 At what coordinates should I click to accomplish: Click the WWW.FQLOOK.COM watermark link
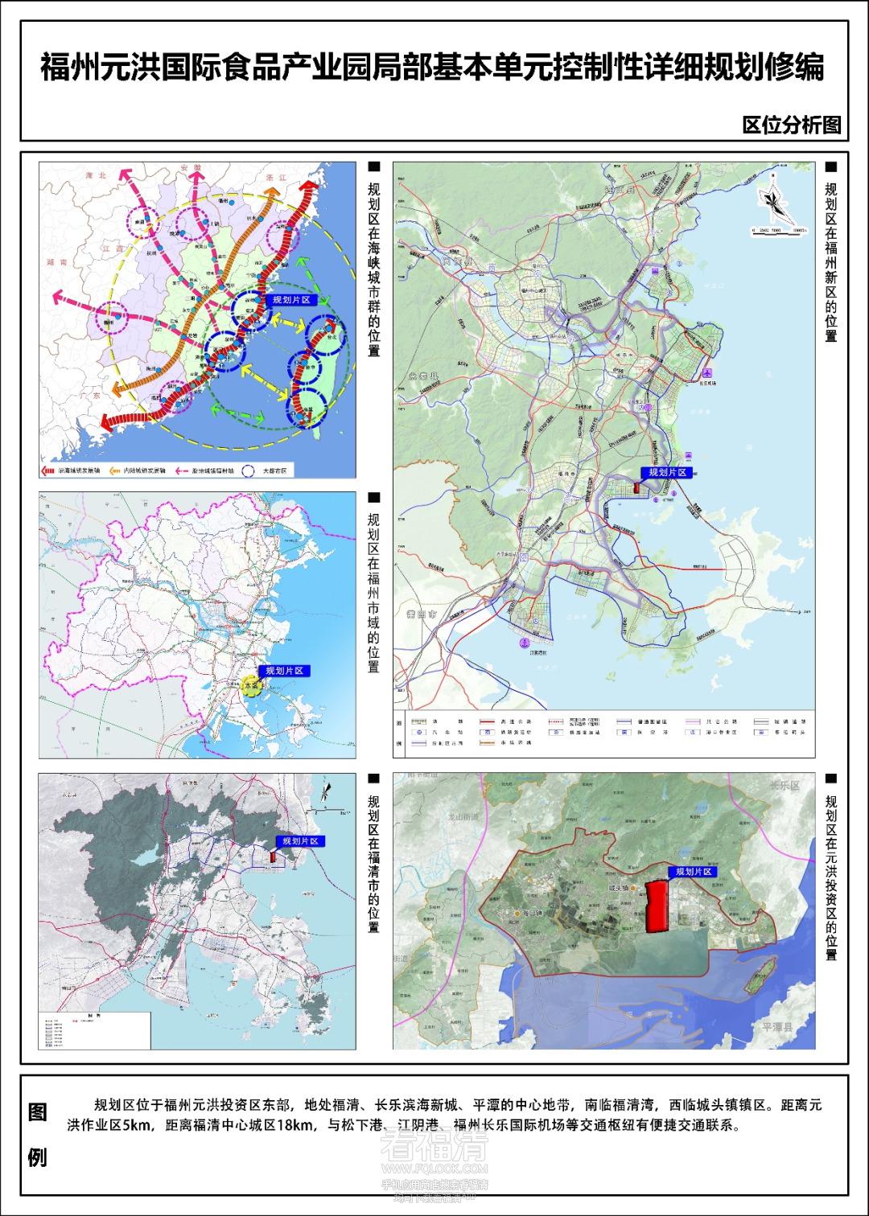click(x=434, y=1168)
